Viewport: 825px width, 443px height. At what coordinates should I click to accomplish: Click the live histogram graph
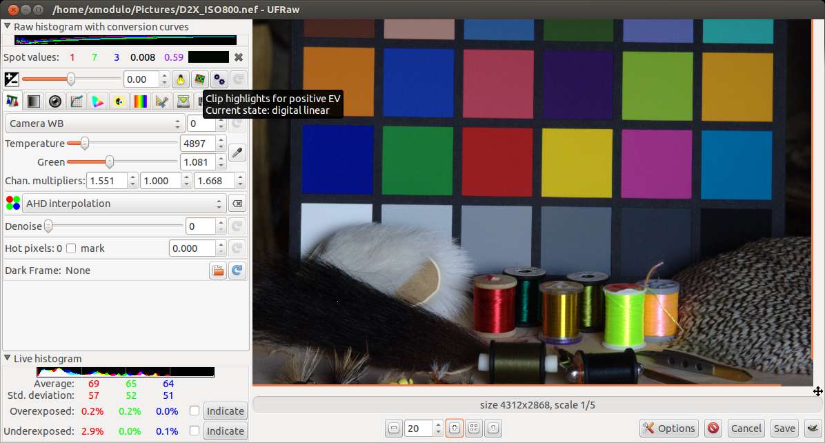point(126,372)
